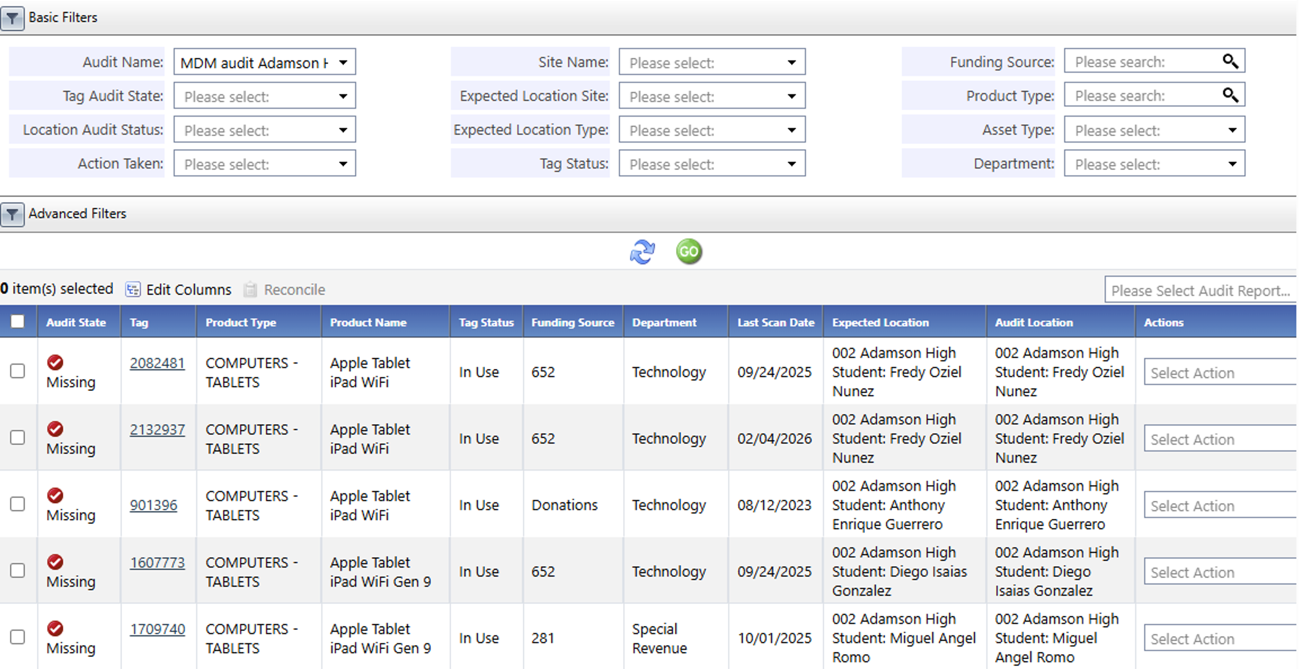Open tag link 901396
The height and width of the screenshot is (669, 1299).
(154, 505)
